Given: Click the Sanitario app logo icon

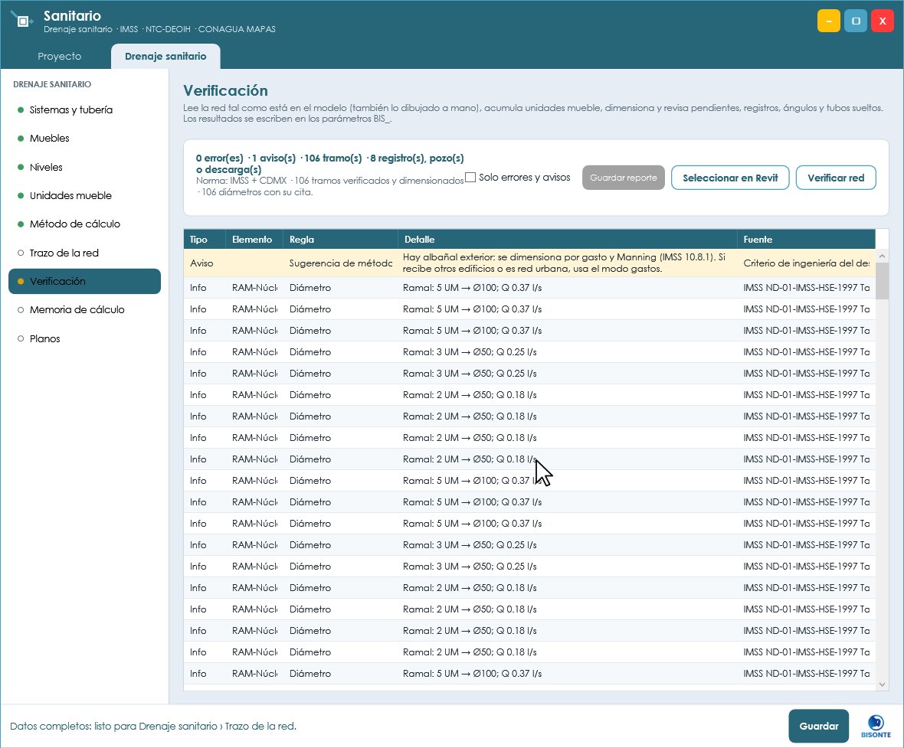Looking at the screenshot, I should pos(22,21).
